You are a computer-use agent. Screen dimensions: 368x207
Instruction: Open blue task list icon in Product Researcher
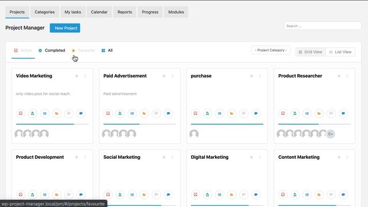point(307,113)
